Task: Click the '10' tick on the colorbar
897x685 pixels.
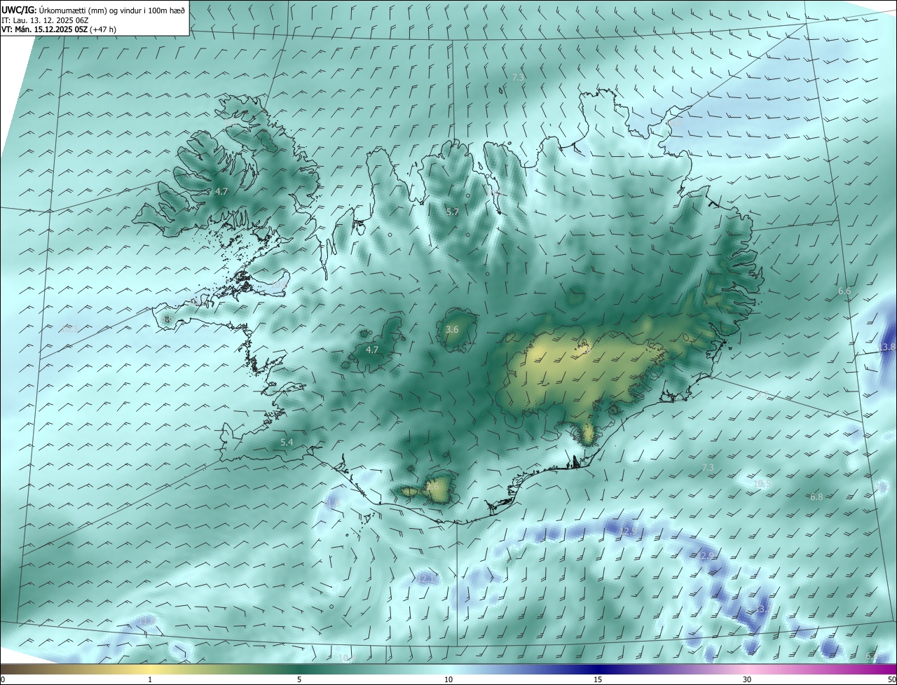Action: [x=448, y=679]
